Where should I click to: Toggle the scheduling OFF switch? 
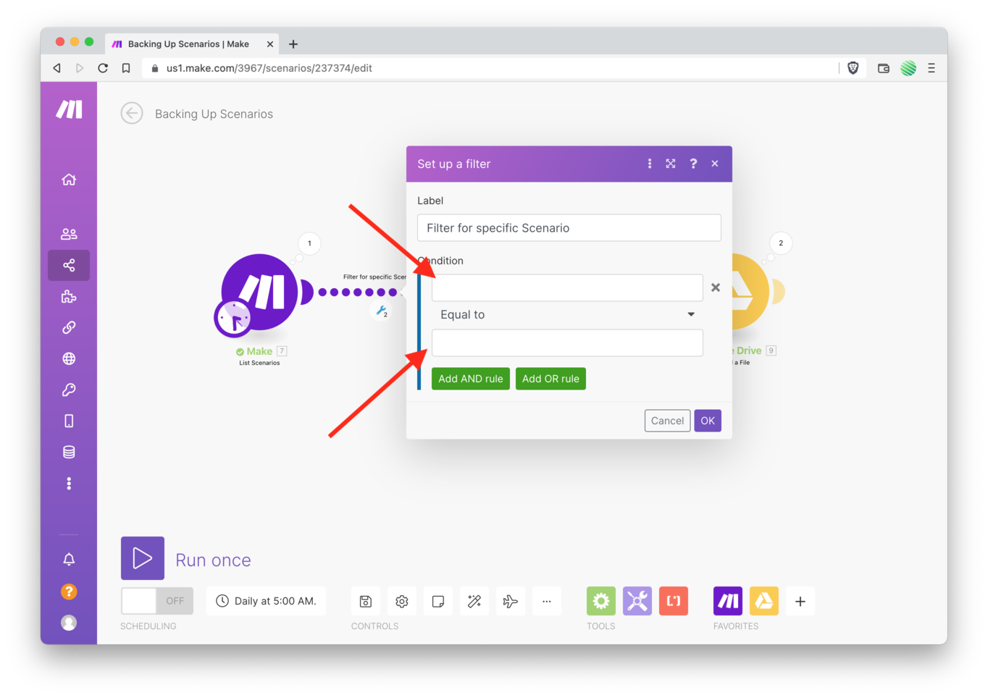pyautogui.click(x=157, y=601)
